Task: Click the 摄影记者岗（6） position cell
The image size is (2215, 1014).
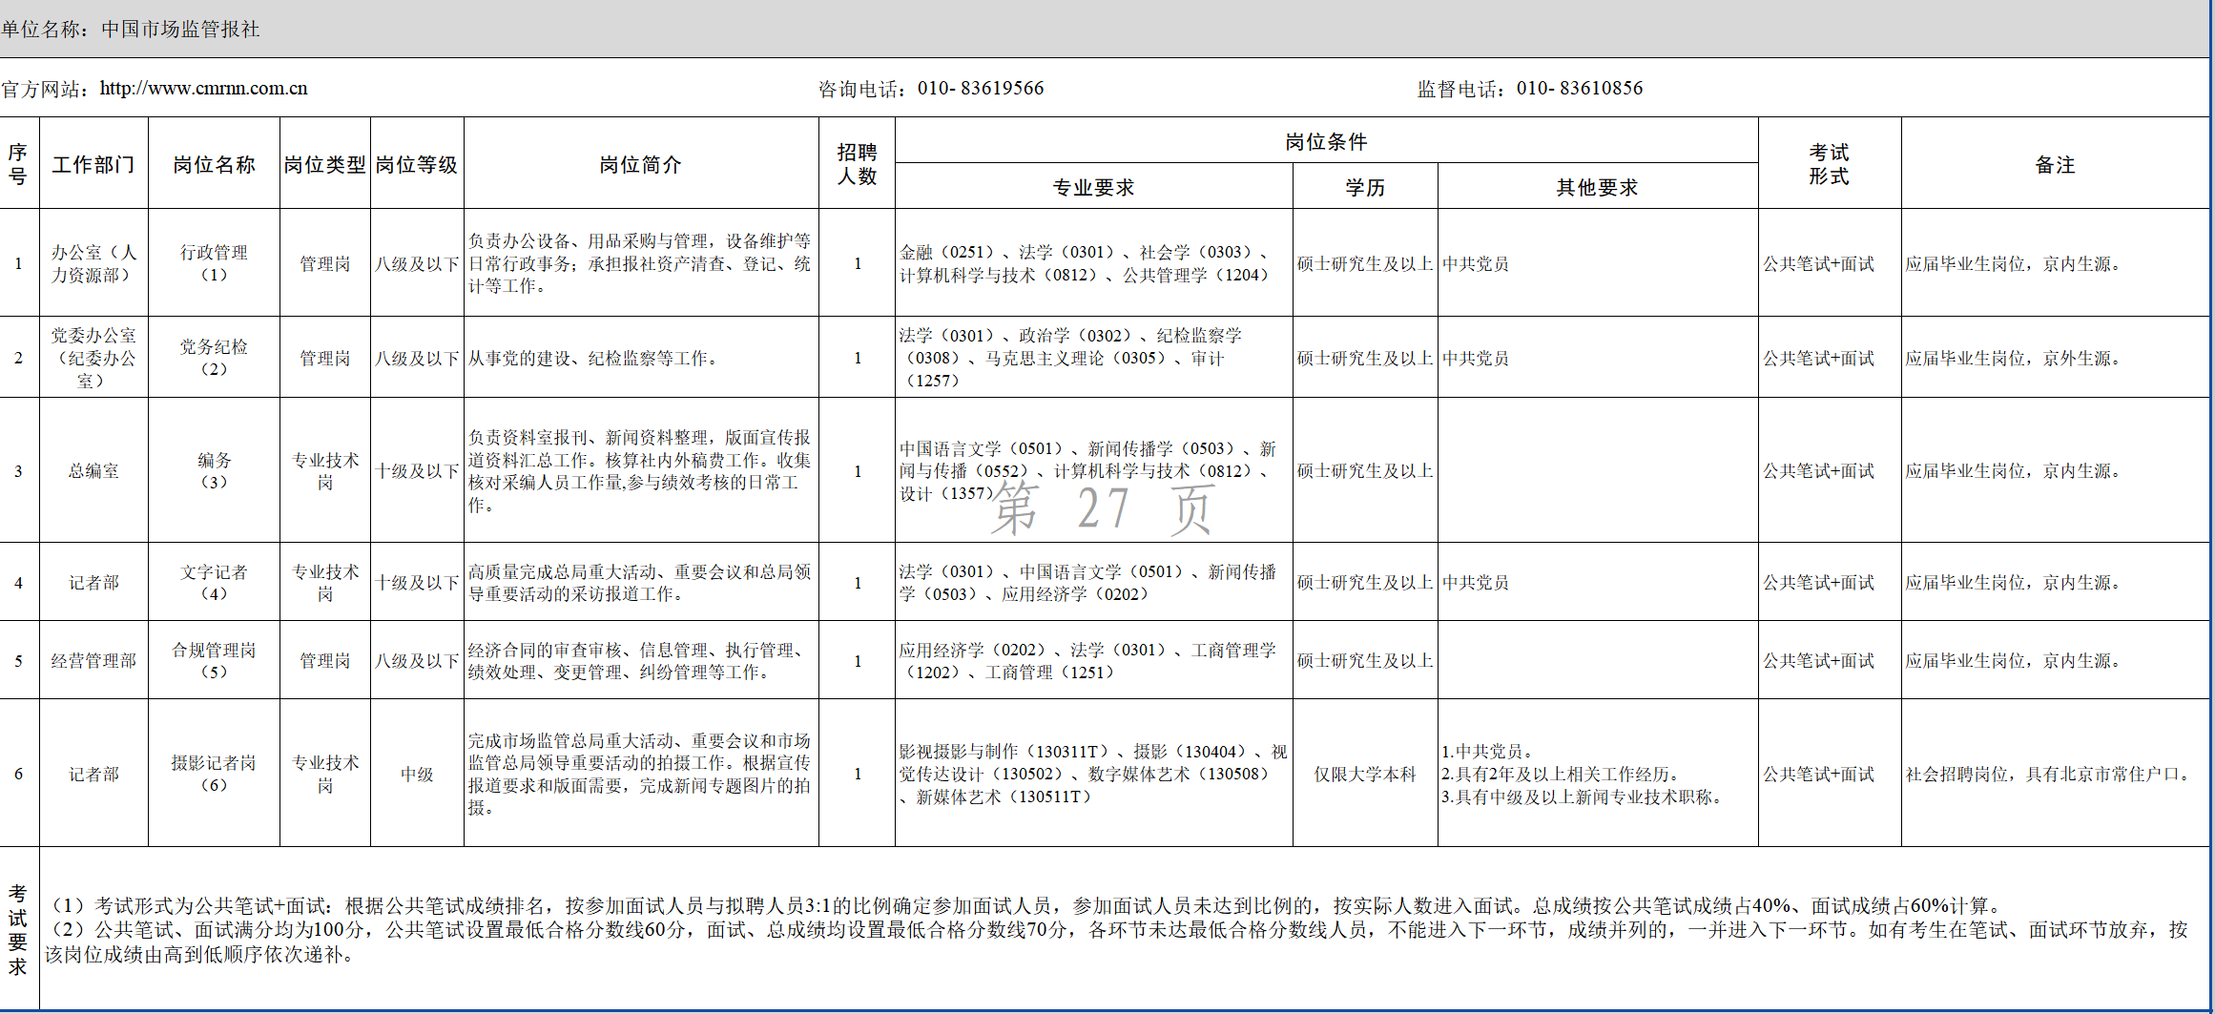Action: click(x=214, y=774)
